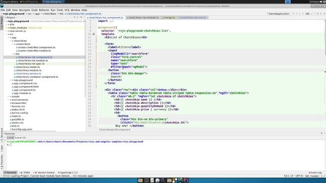This screenshot has width=326, height=183.
Task: Toggle the Structure side tool window button
Action: click(x=2, y=135)
